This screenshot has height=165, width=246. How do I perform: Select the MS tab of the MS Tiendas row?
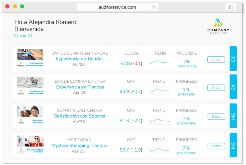coord(233,145)
